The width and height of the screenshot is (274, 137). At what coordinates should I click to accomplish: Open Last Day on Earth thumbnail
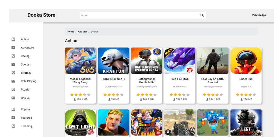click(x=213, y=61)
